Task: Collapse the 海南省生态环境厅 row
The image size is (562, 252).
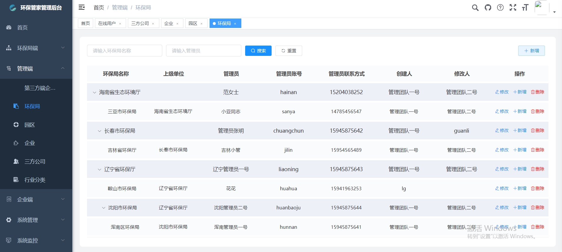Action: (x=94, y=92)
